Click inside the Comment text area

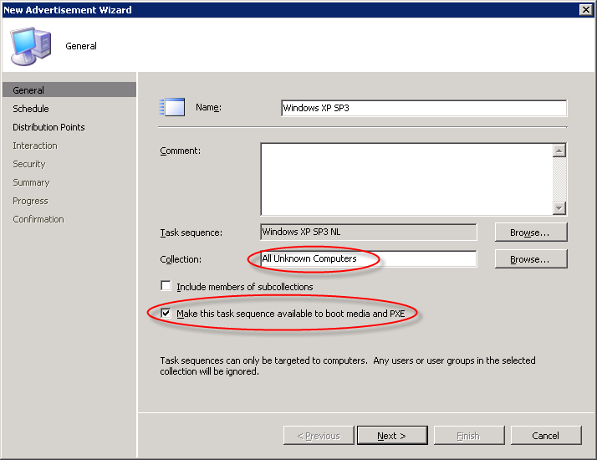[406, 179]
